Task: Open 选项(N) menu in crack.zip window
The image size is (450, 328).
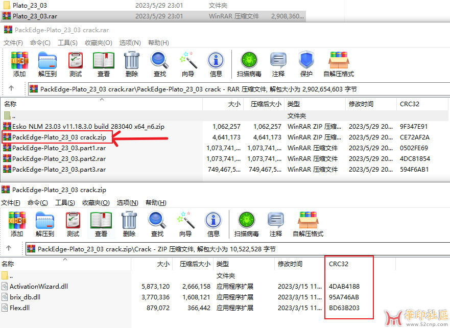Action: [127, 203]
